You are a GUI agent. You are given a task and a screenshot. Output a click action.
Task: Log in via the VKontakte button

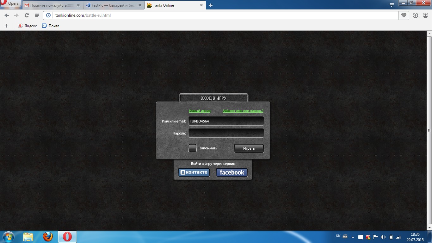194,172
